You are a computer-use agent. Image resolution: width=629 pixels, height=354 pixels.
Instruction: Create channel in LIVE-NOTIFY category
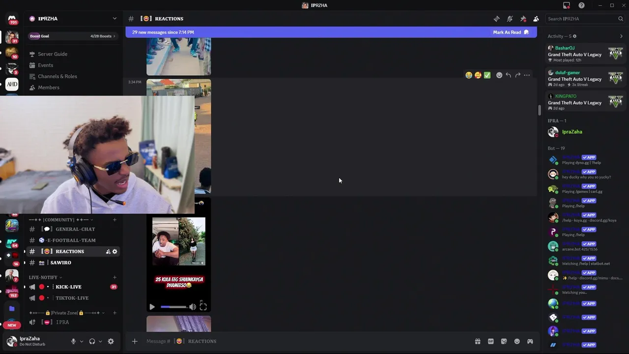114,277
